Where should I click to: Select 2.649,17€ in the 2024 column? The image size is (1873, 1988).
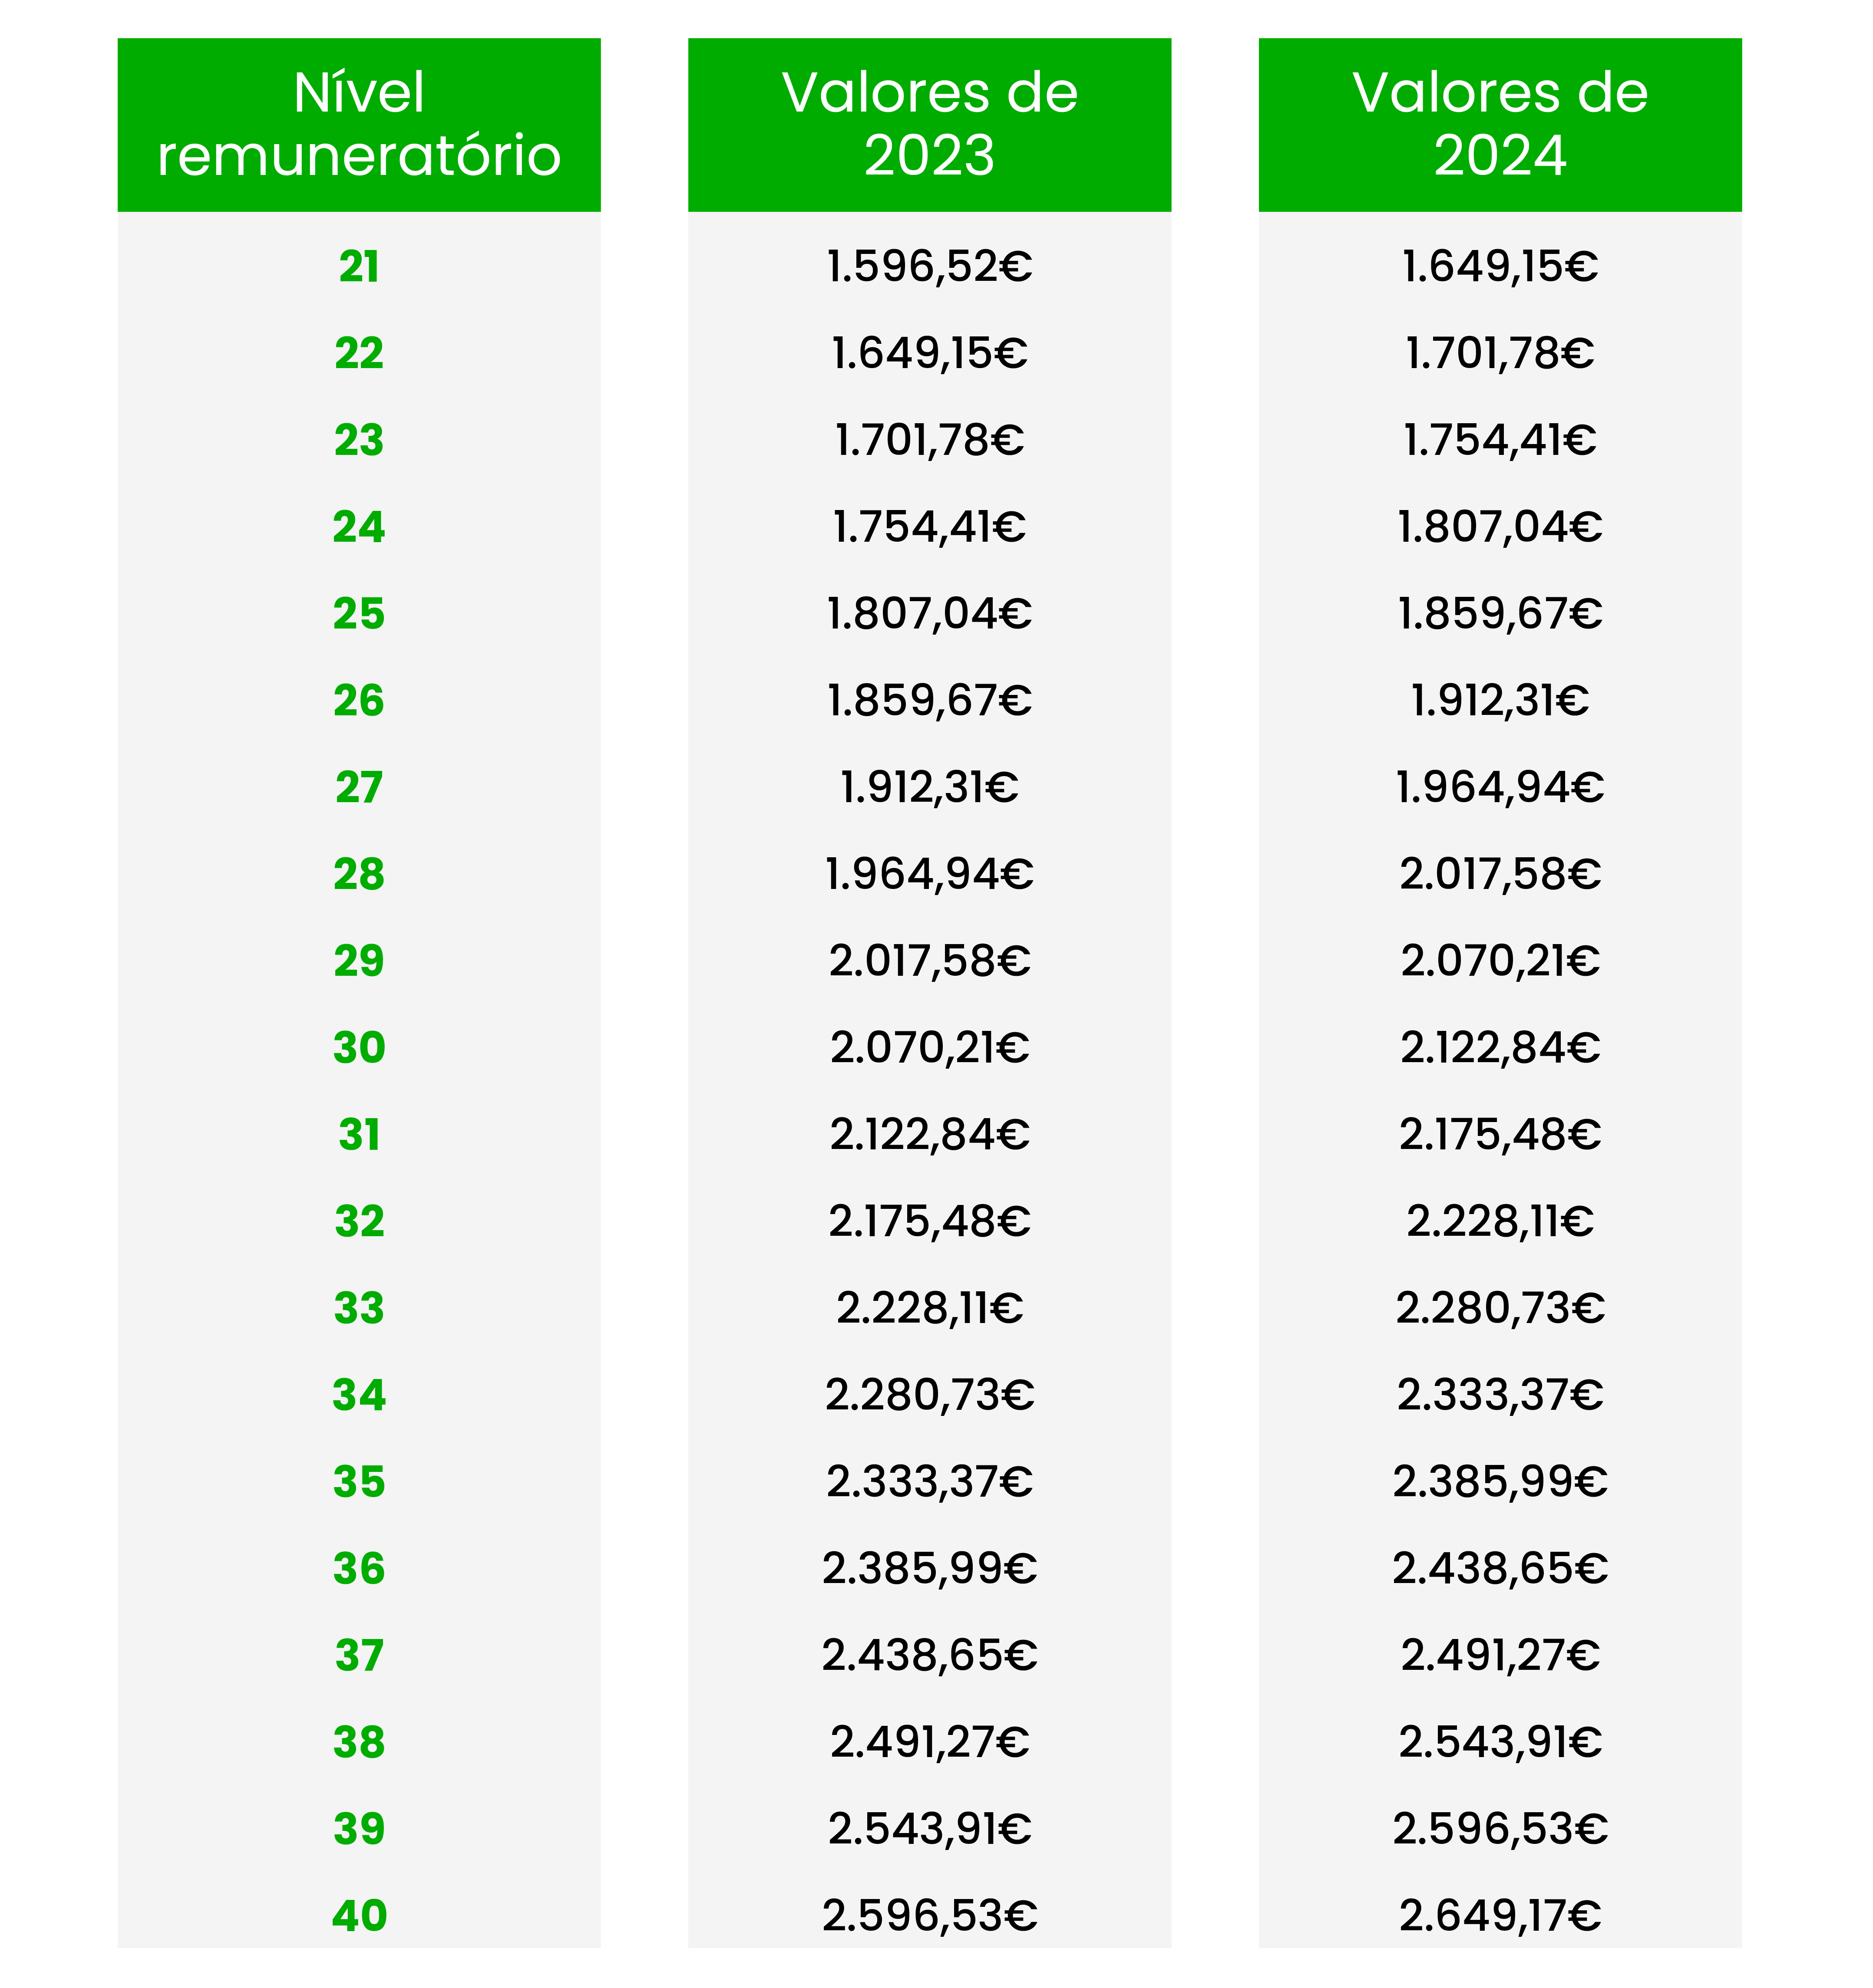1500,1916
